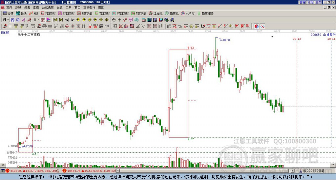Open the 交易委托 menu
The image size is (336, 180).
(x=89, y=8)
